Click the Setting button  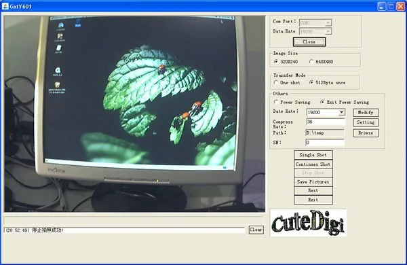pyautogui.click(x=366, y=122)
